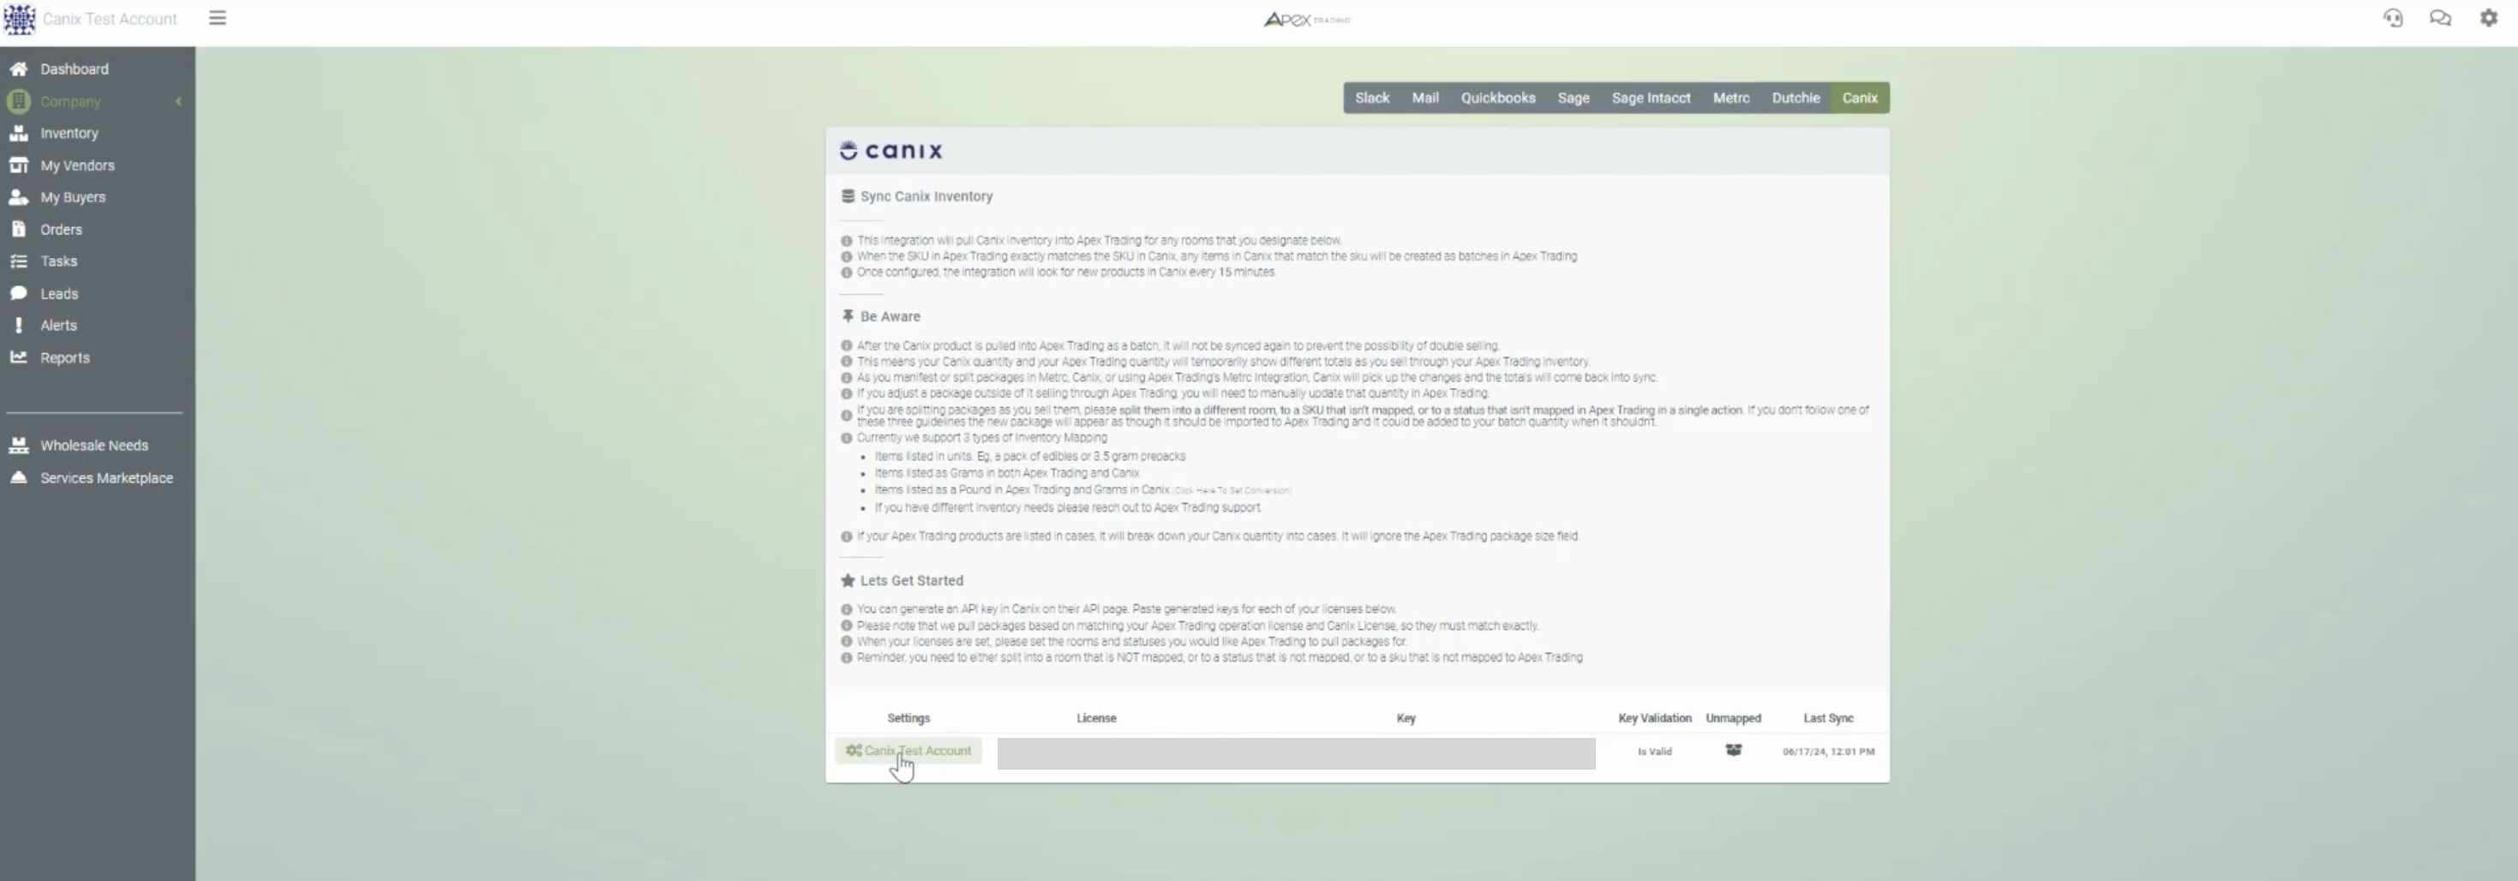
Task: Click the 'Is Valid' key validation status
Action: coord(1654,751)
